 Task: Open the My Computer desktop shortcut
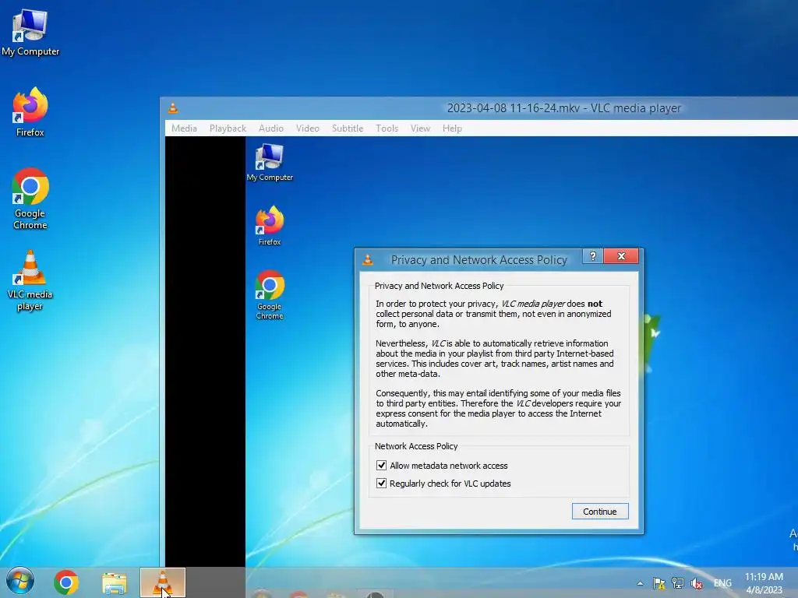click(30, 33)
